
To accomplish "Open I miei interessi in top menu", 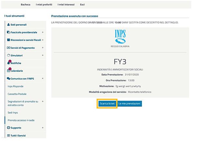I will (66, 5).
